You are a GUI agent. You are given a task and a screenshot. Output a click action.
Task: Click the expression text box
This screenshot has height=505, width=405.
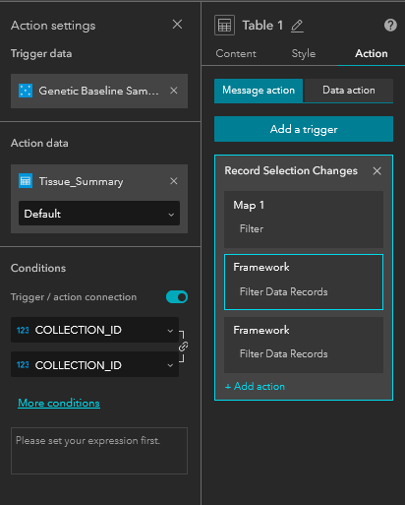[99, 451]
